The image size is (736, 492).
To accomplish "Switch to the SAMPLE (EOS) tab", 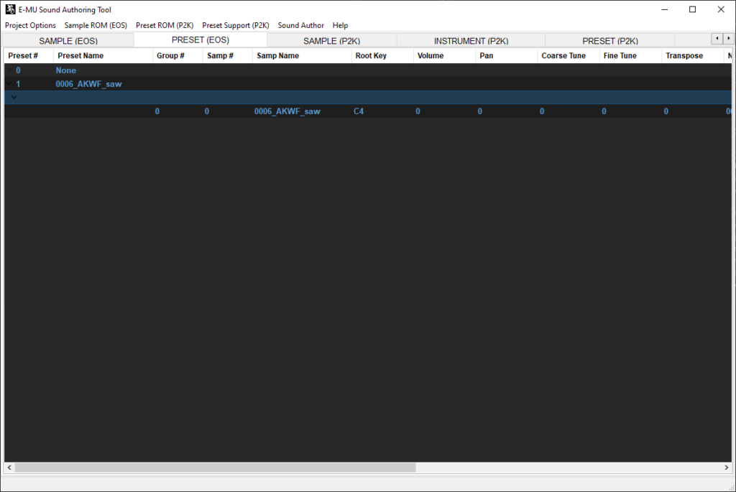I will click(x=68, y=41).
